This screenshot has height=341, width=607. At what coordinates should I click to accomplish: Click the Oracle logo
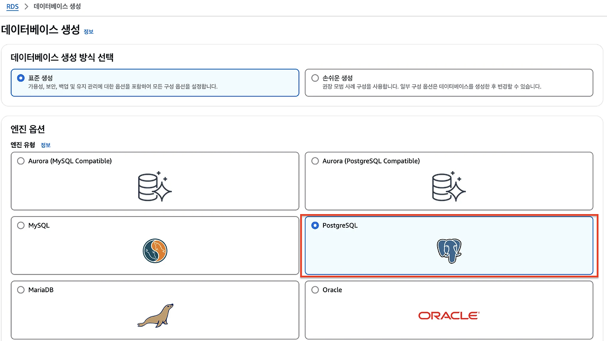449,315
